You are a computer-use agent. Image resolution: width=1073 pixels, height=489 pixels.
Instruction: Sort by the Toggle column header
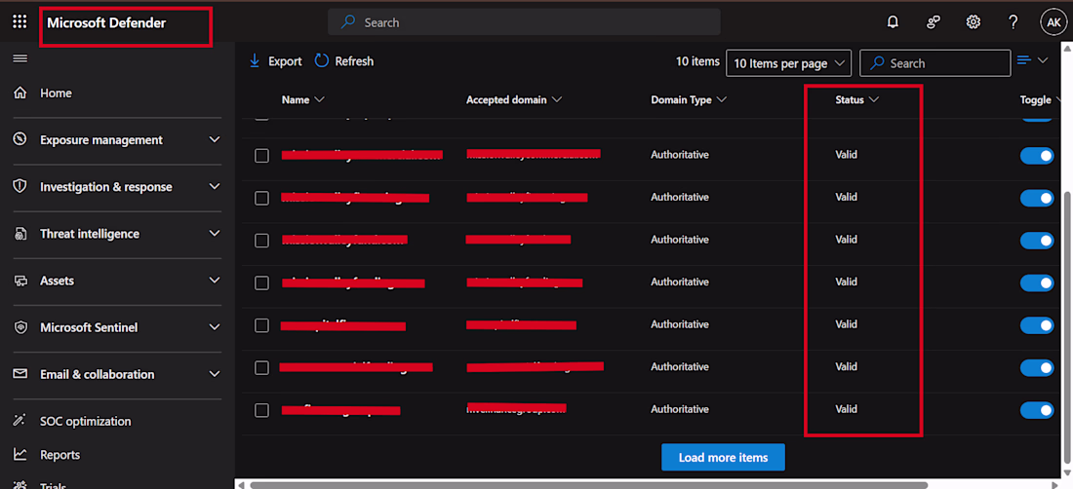pyautogui.click(x=1040, y=99)
